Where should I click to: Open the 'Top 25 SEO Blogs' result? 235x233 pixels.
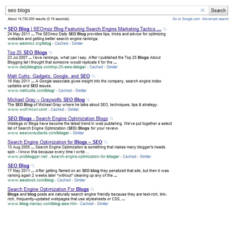[27, 52]
